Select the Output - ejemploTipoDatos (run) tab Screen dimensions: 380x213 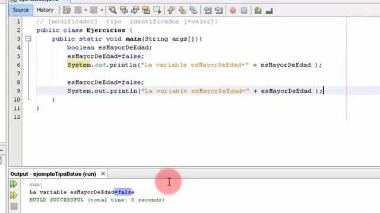pyautogui.click(x=53, y=174)
